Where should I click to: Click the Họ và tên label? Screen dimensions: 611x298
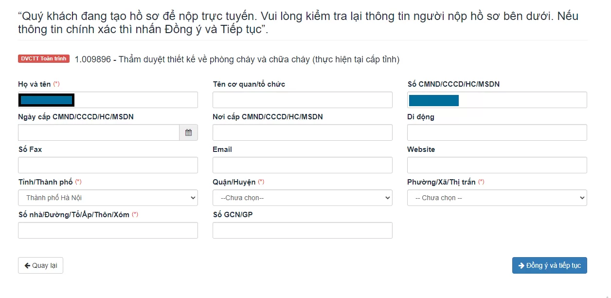[x=35, y=84]
